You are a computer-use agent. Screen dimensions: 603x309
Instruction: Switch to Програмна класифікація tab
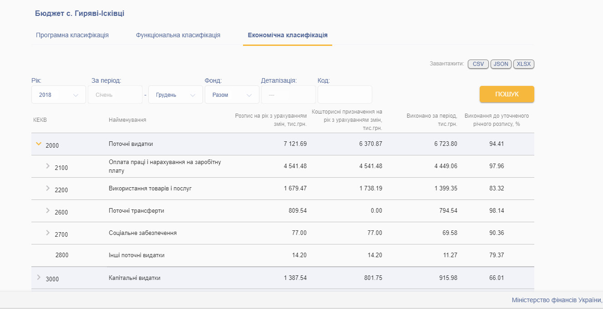[72, 35]
